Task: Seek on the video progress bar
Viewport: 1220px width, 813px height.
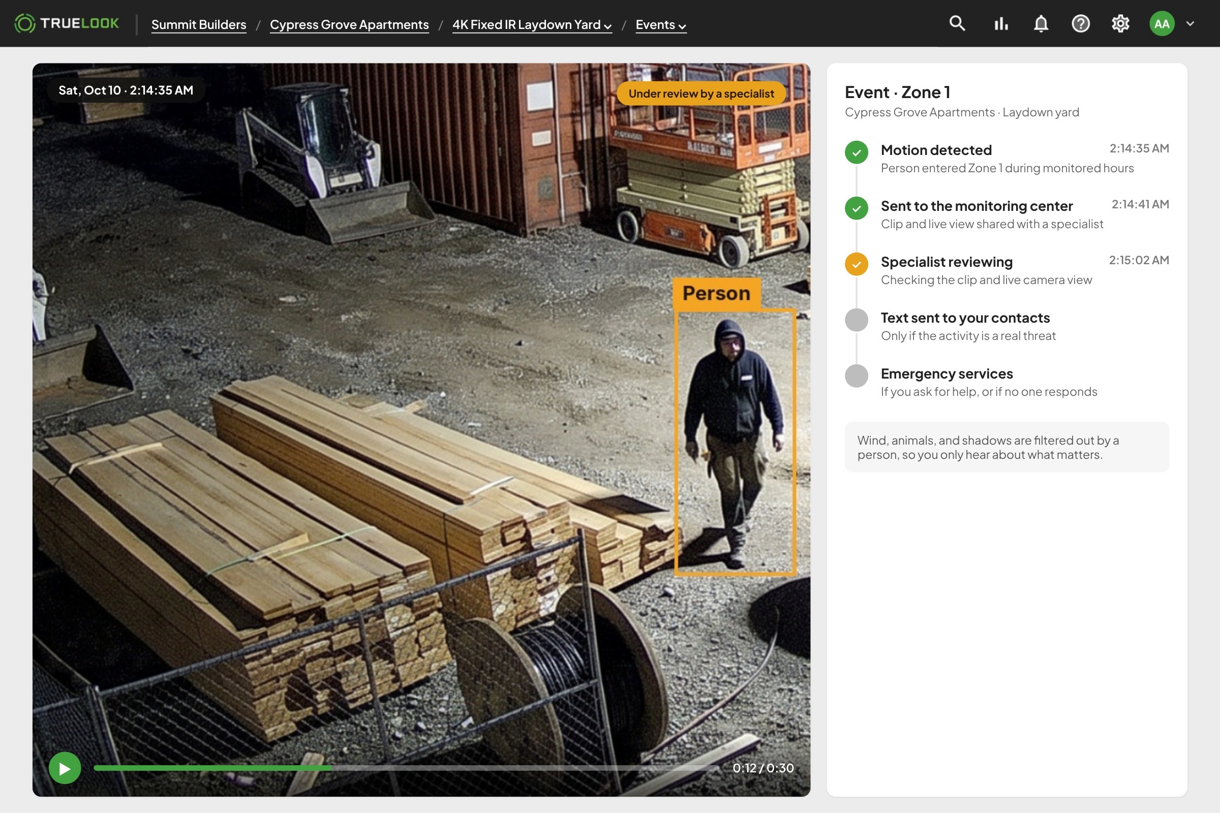Action: (x=406, y=768)
